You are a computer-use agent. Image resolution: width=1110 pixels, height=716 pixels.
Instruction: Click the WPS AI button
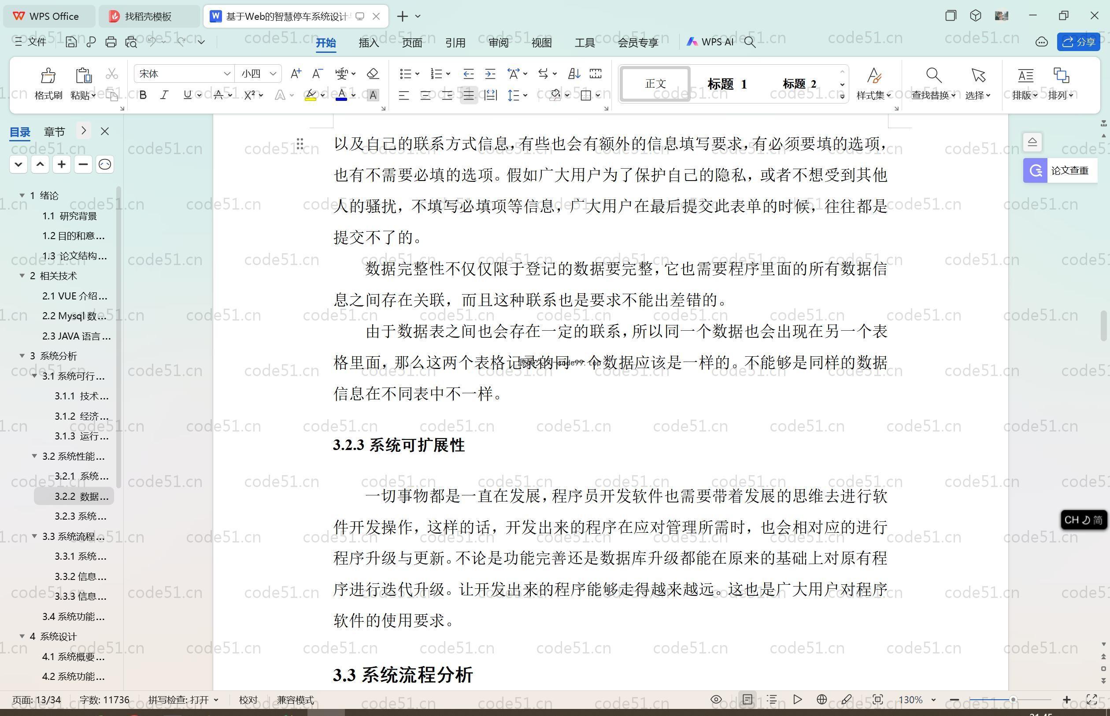click(710, 42)
